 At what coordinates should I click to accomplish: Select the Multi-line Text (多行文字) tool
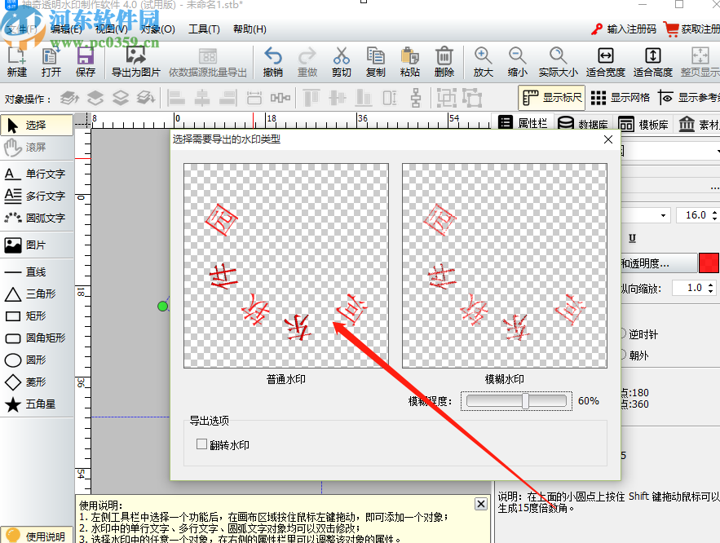37,196
